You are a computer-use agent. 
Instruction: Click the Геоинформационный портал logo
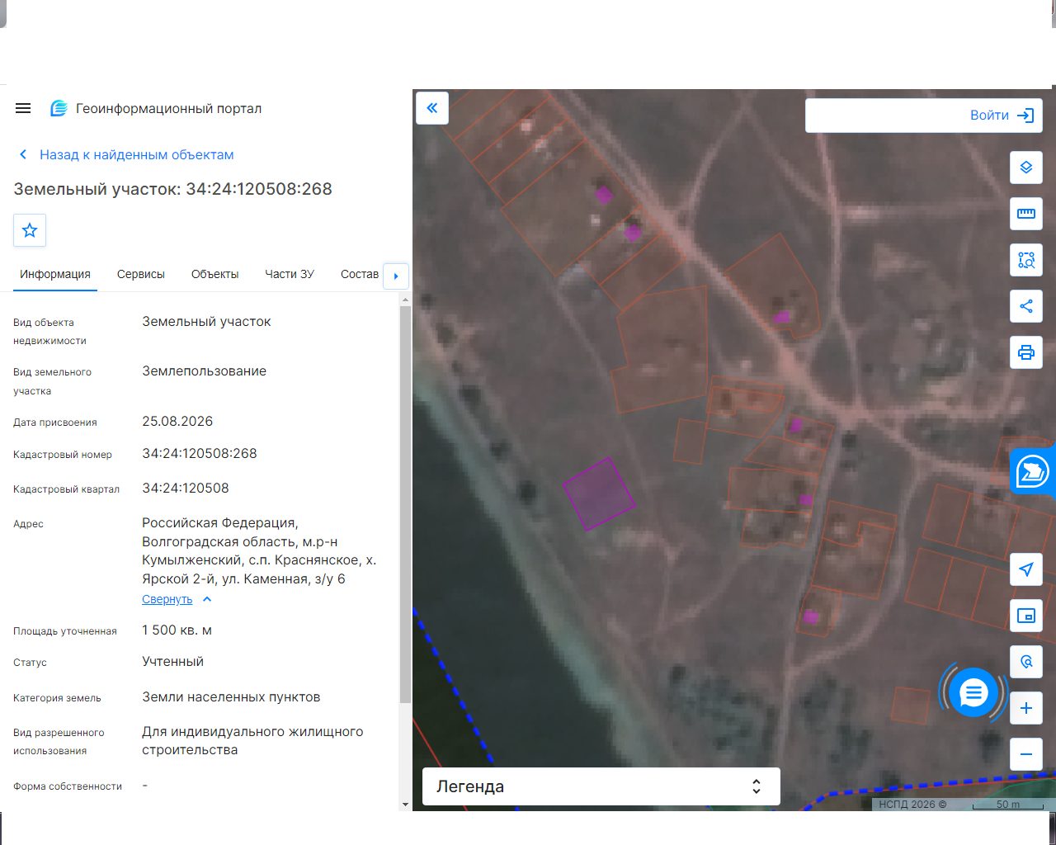click(156, 108)
